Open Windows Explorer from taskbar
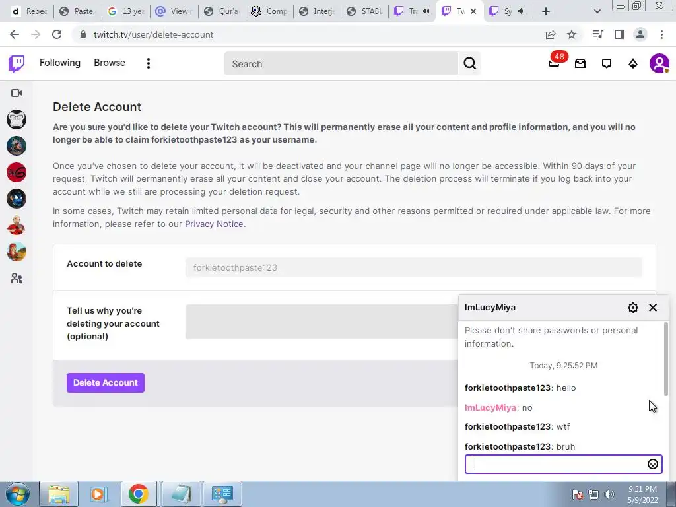The height and width of the screenshot is (507, 676). click(59, 494)
